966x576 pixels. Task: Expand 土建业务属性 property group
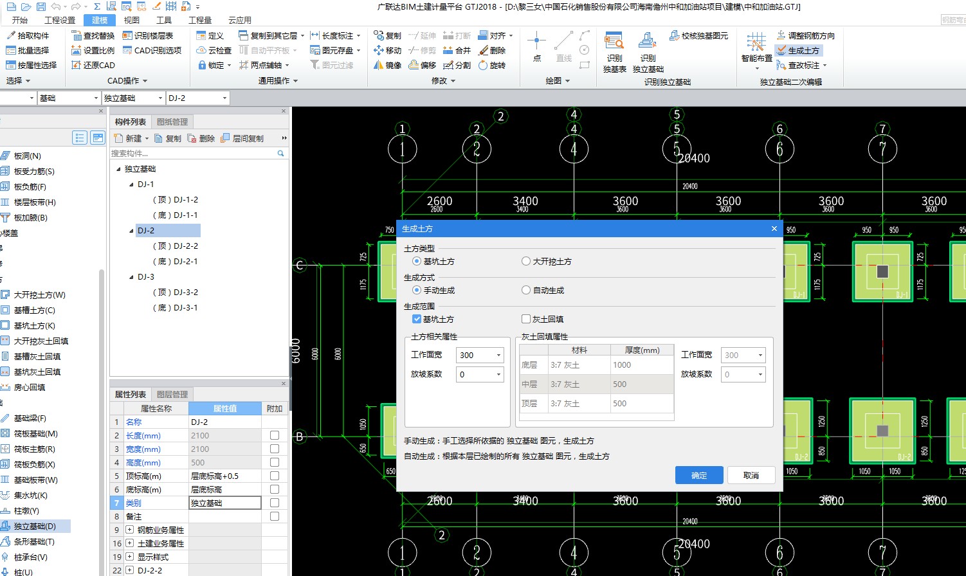tap(130, 543)
